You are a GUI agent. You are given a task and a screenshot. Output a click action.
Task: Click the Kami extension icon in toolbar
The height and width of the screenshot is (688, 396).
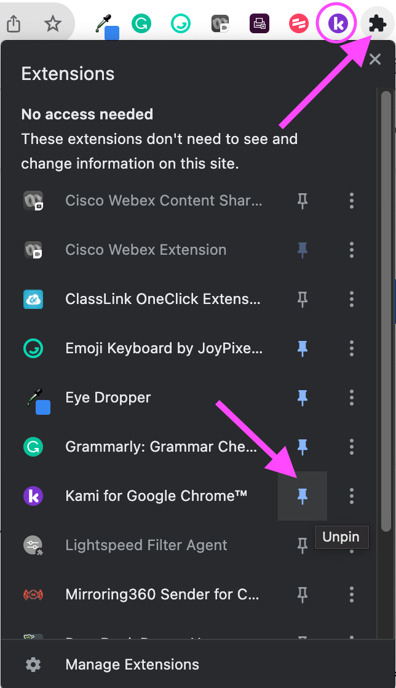[x=337, y=24]
